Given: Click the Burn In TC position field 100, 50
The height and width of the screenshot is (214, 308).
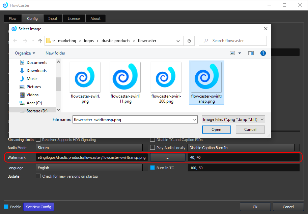Looking at the screenshot, I should [x=244, y=168].
